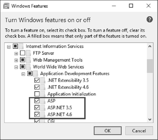This screenshot has width=158, height=140.
Task: Click the help question mark icon
Action: [x=150, y=20]
